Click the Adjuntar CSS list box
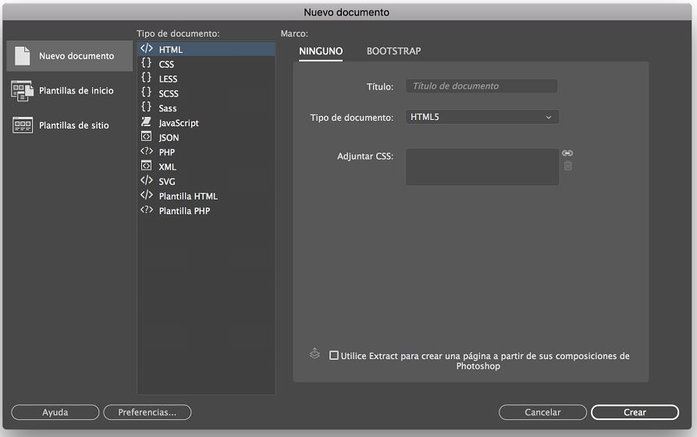Viewport: 697px width, 437px height. [482, 167]
